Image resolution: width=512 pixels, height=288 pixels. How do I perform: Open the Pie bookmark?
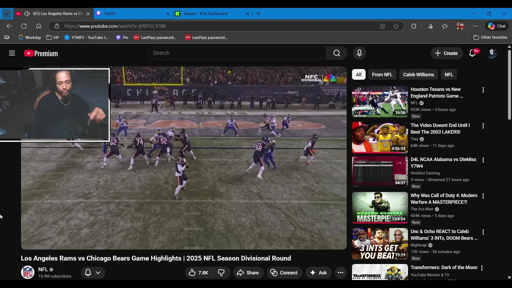tap(122, 38)
